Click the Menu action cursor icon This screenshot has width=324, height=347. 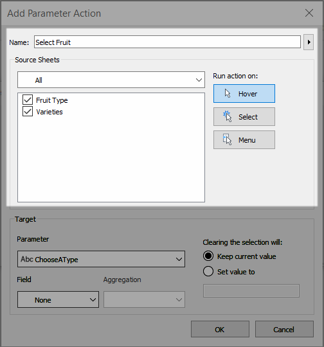click(x=227, y=139)
